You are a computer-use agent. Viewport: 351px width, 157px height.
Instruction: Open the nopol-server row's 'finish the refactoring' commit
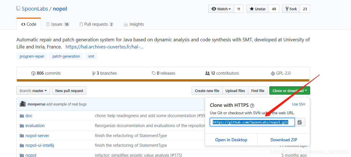131,136
